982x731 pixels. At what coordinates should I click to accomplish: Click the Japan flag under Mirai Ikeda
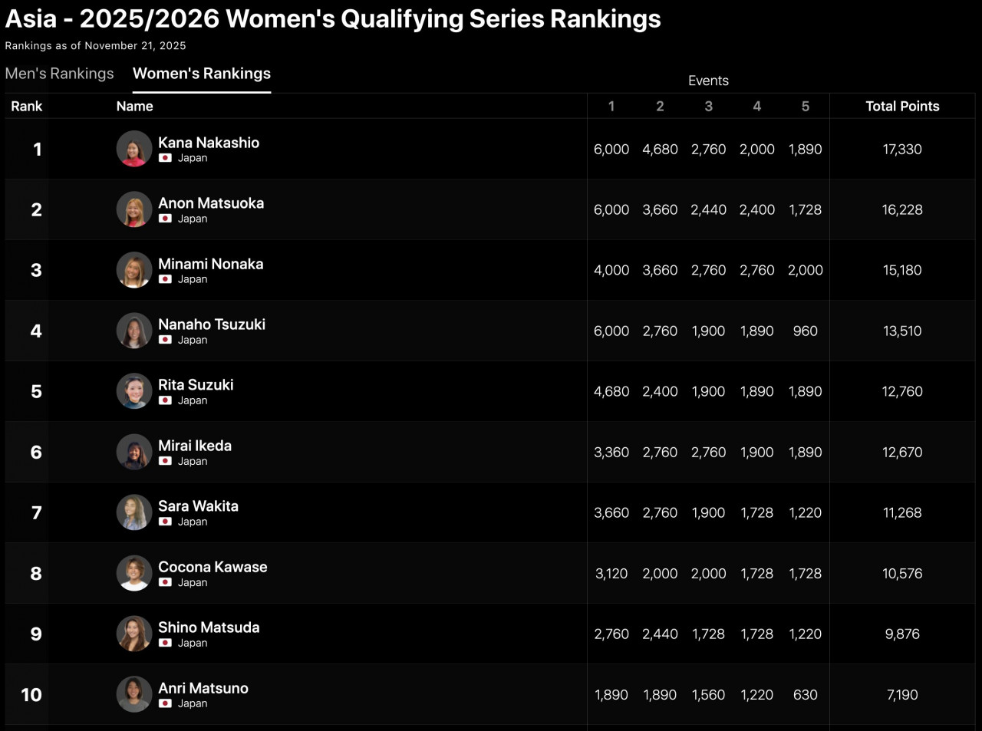(x=165, y=461)
